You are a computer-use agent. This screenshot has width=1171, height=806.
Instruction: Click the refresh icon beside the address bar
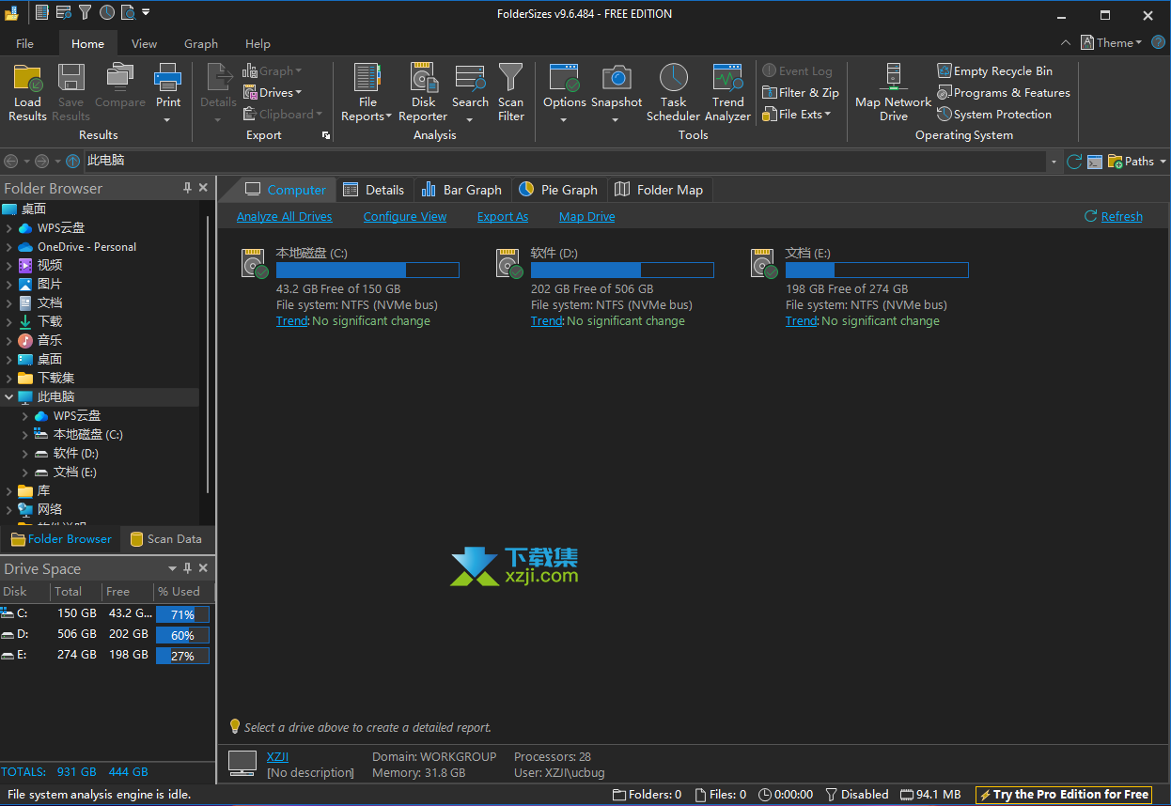click(x=1073, y=162)
